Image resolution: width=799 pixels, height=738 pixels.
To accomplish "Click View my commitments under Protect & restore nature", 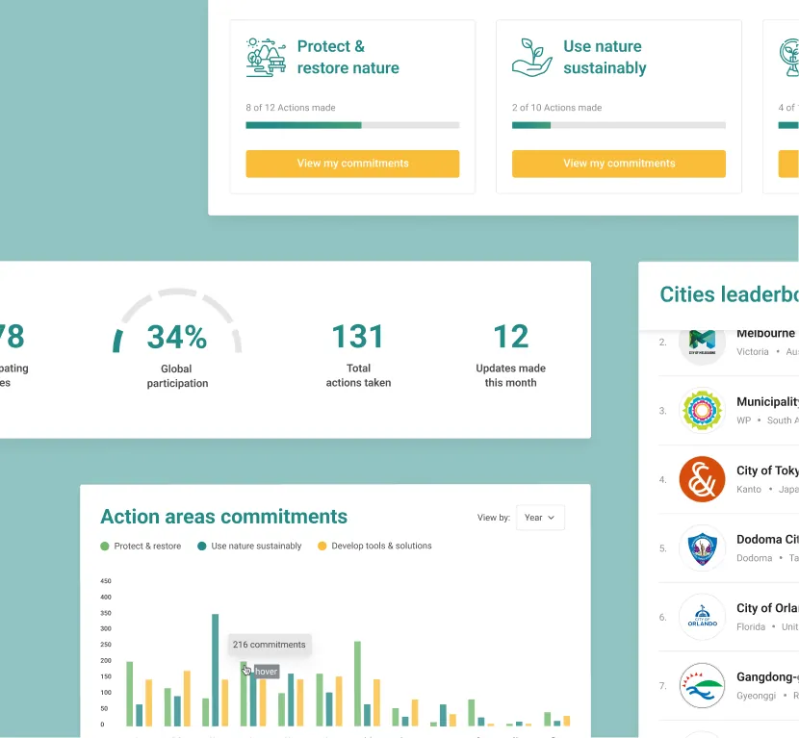I will [352, 164].
